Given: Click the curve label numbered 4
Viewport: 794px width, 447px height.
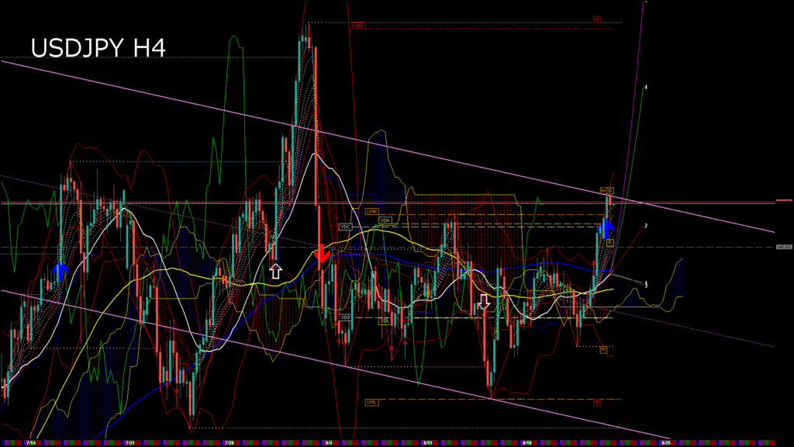Looking at the screenshot, I should (646, 87).
